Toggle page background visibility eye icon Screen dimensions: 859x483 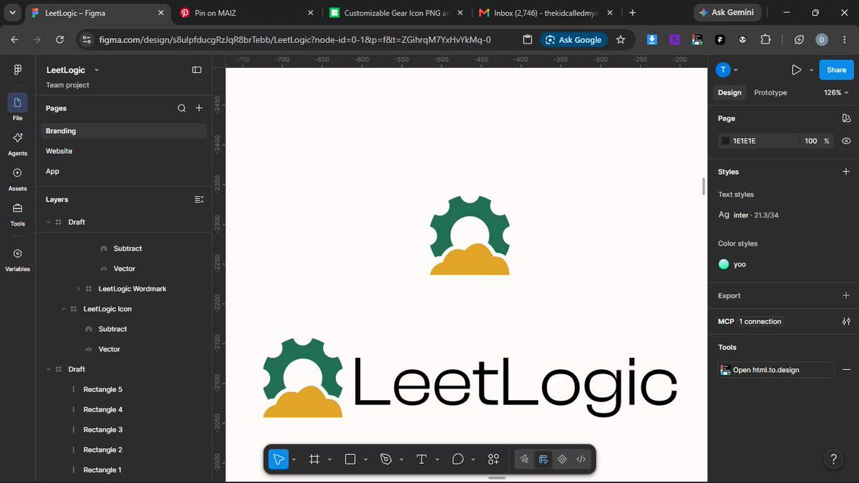pyautogui.click(x=846, y=141)
